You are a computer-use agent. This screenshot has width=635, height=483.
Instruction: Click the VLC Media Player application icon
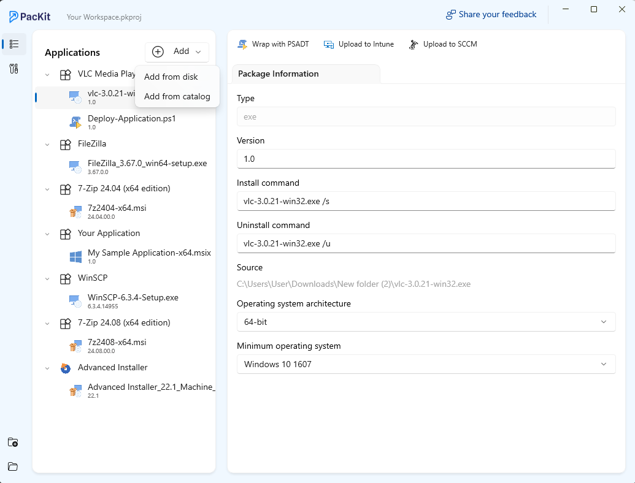tap(65, 75)
